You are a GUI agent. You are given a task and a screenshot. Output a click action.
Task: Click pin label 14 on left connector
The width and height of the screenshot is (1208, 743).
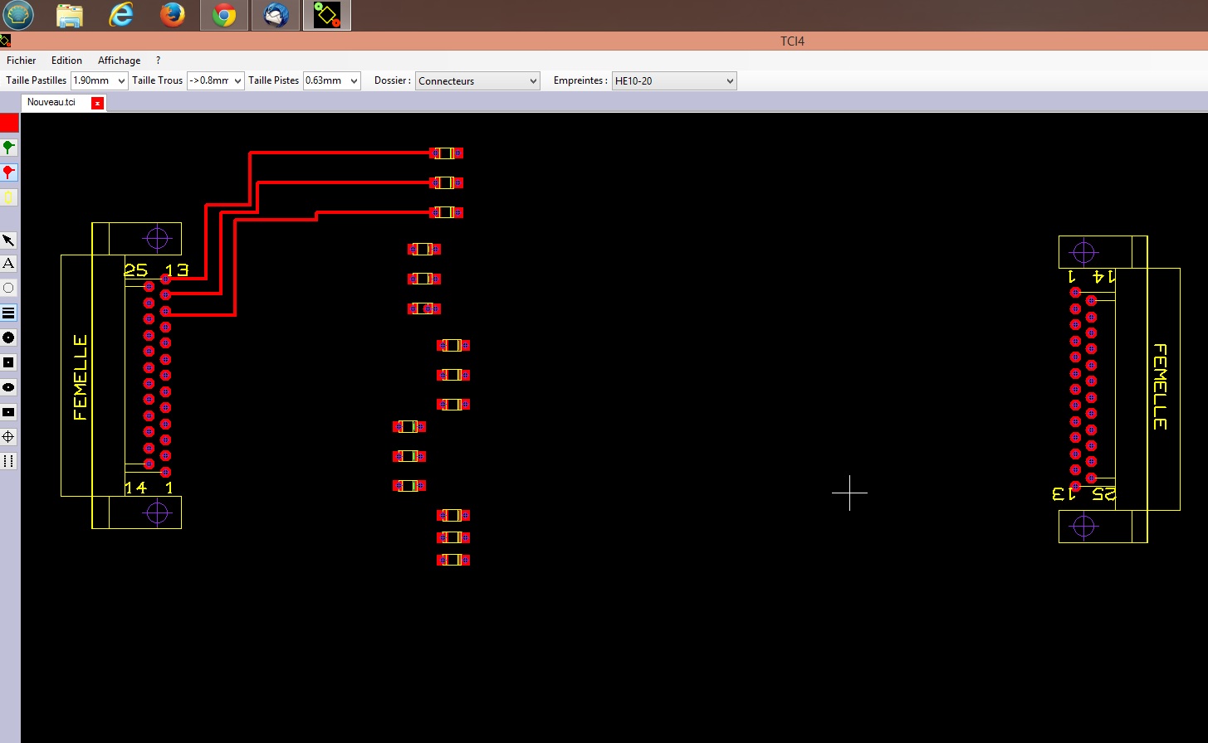tap(135, 488)
